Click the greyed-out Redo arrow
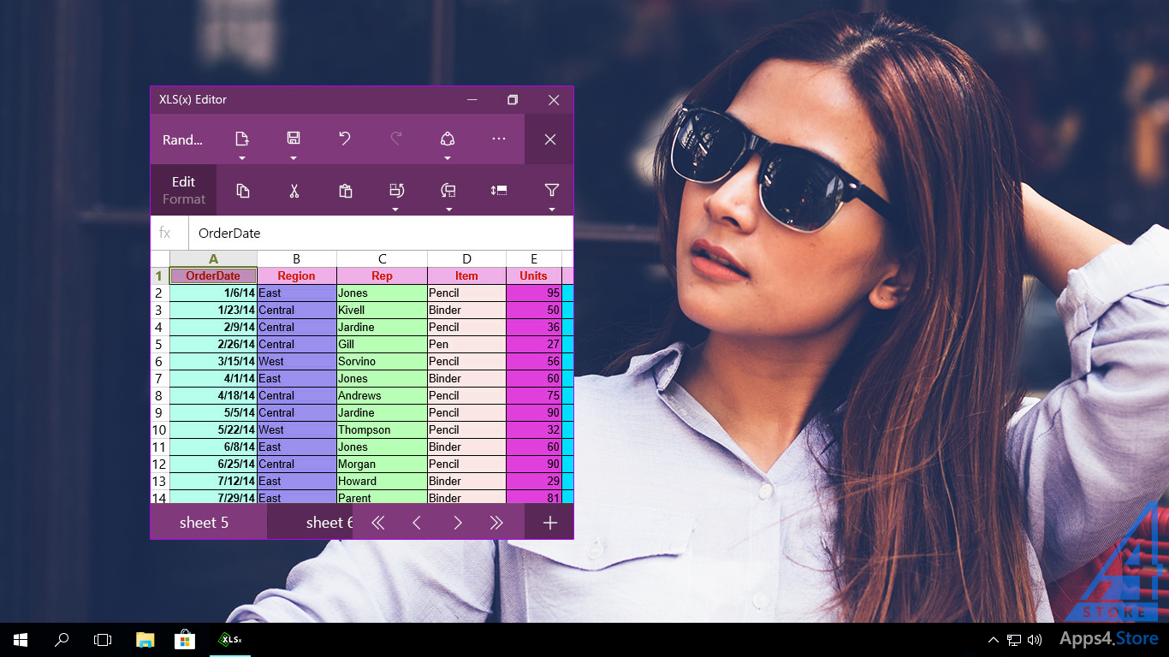Screen dimensions: 1169x657 [x=396, y=139]
